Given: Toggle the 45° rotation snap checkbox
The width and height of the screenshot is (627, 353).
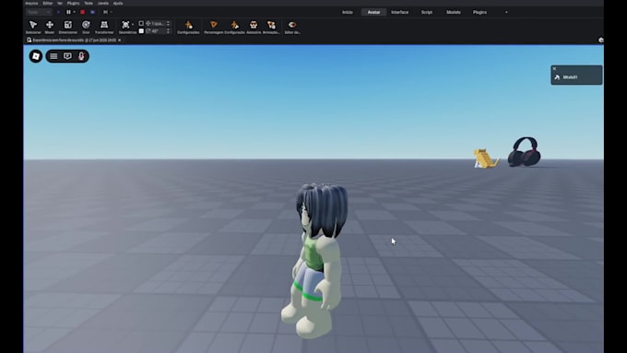Looking at the screenshot, I should click(141, 30).
